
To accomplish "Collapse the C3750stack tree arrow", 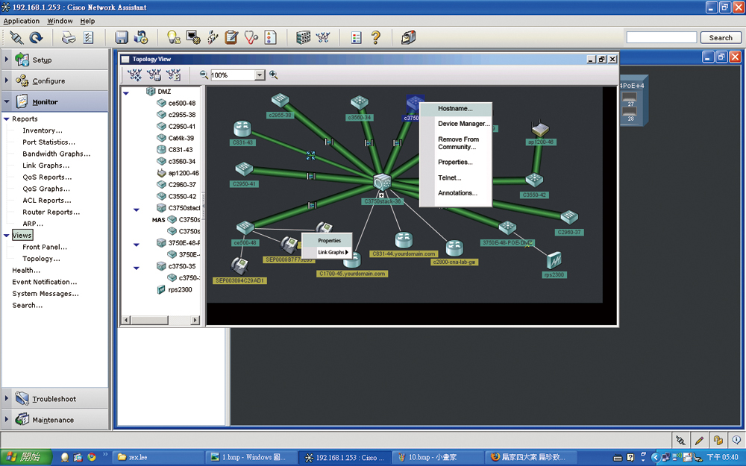I will (x=137, y=210).
